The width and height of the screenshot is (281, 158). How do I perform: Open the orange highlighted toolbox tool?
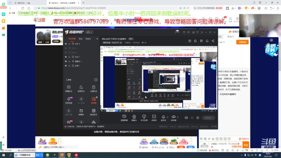coord(93,100)
